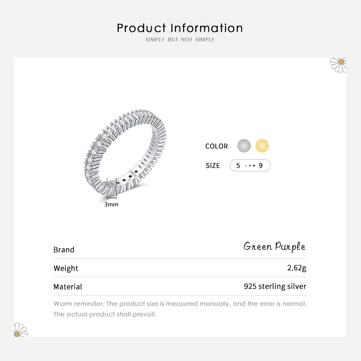Choose size 5 in the size selector
The height and width of the screenshot is (361, 361).
click(x=238, y=166)
